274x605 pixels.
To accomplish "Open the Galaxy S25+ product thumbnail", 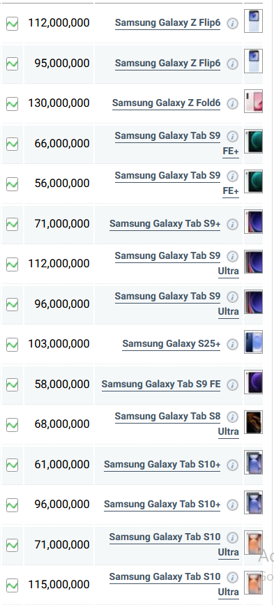I will coord(253,342).
